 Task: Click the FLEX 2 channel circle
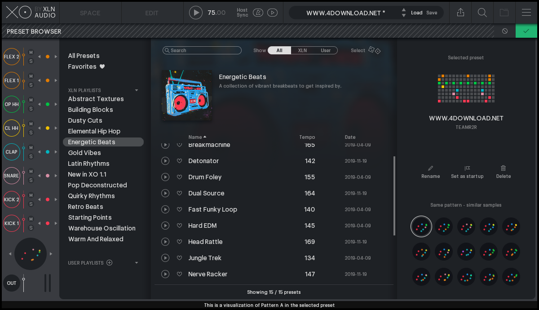point(12,57)
